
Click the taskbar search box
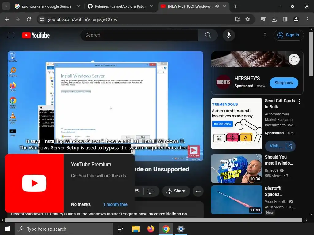pyautogui.click(x=64, y=229)
